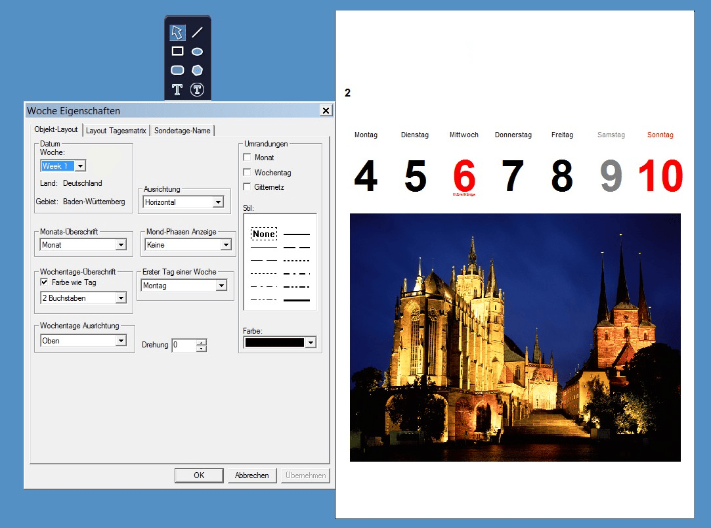Enable the Monat border checkbox
Image resolution: width=711 pixels, height=528 pixels.
pos(248,158)
